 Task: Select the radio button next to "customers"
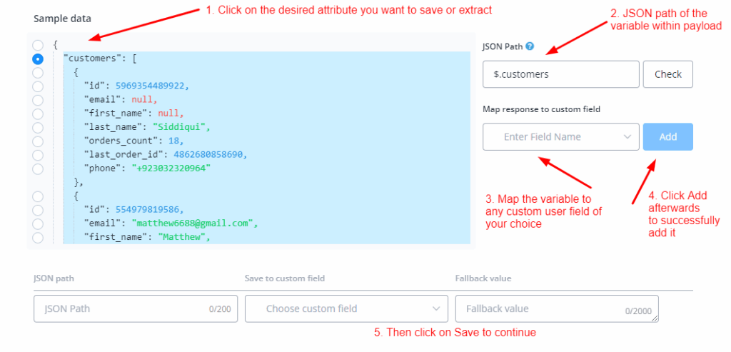[x=38, y=59]
